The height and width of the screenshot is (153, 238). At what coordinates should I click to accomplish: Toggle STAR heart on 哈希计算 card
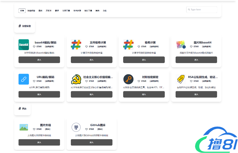(x=139, y=46)
